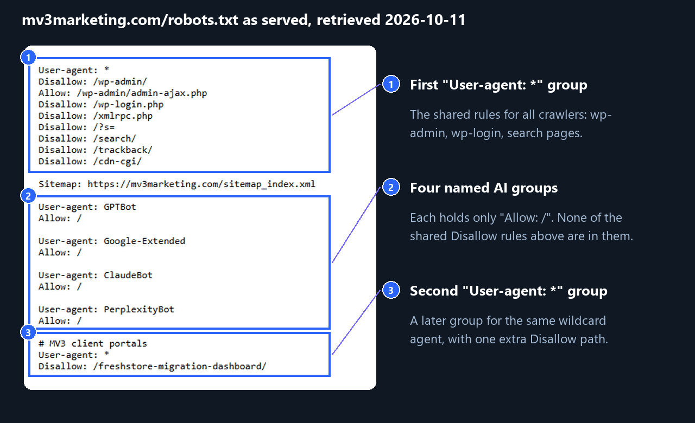Click the "Disallow: /freshstore-migration-dashboard/" rule
Image resolution: width=695 pixels, height=423 pixels.
(x=153, y=366)
